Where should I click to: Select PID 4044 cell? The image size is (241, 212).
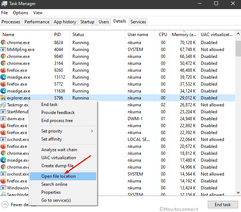click(59, 49)
